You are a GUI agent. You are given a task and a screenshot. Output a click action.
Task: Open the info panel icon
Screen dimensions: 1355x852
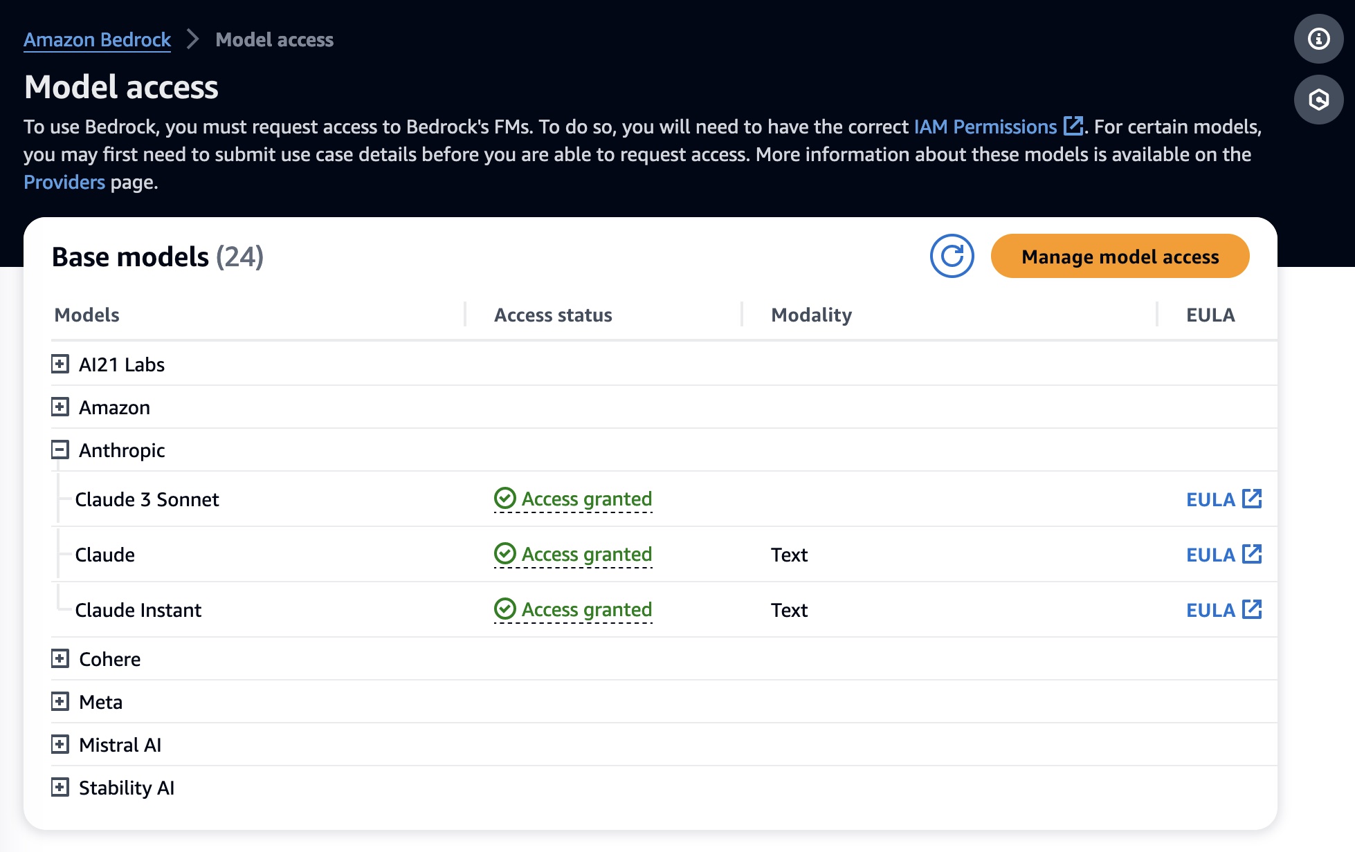tap(1318, 39)
